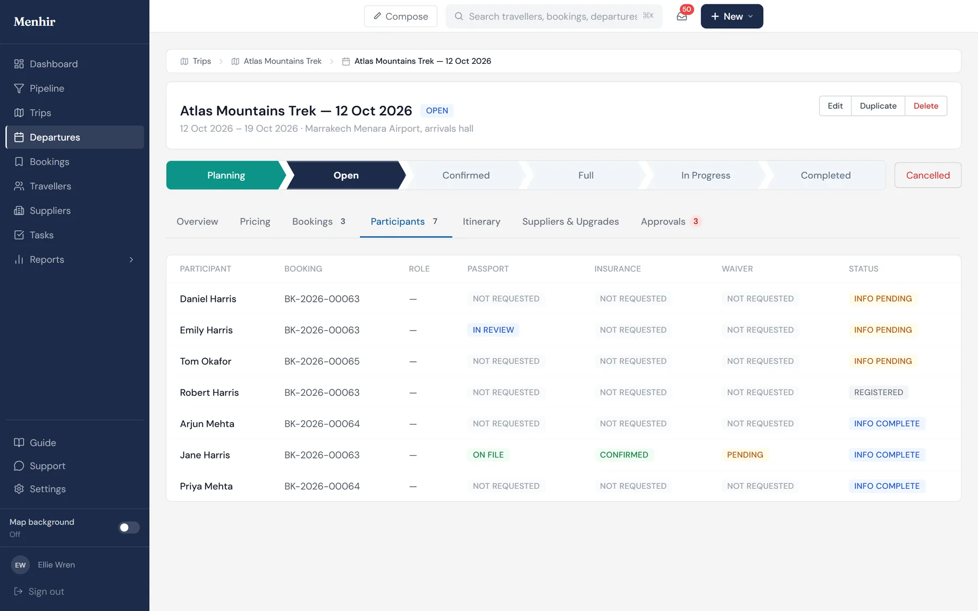Image resolution: width=978 pixels, height=611 pixels.
Task: Select the In Progress stage step
Action: (706, 175)
